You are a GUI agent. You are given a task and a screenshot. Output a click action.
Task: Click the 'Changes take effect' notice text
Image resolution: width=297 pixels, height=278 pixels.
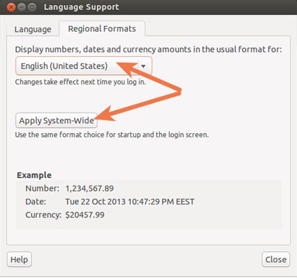pos(80,82)
